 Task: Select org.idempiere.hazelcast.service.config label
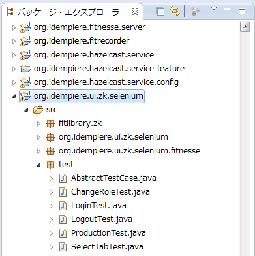pos(106,82)
